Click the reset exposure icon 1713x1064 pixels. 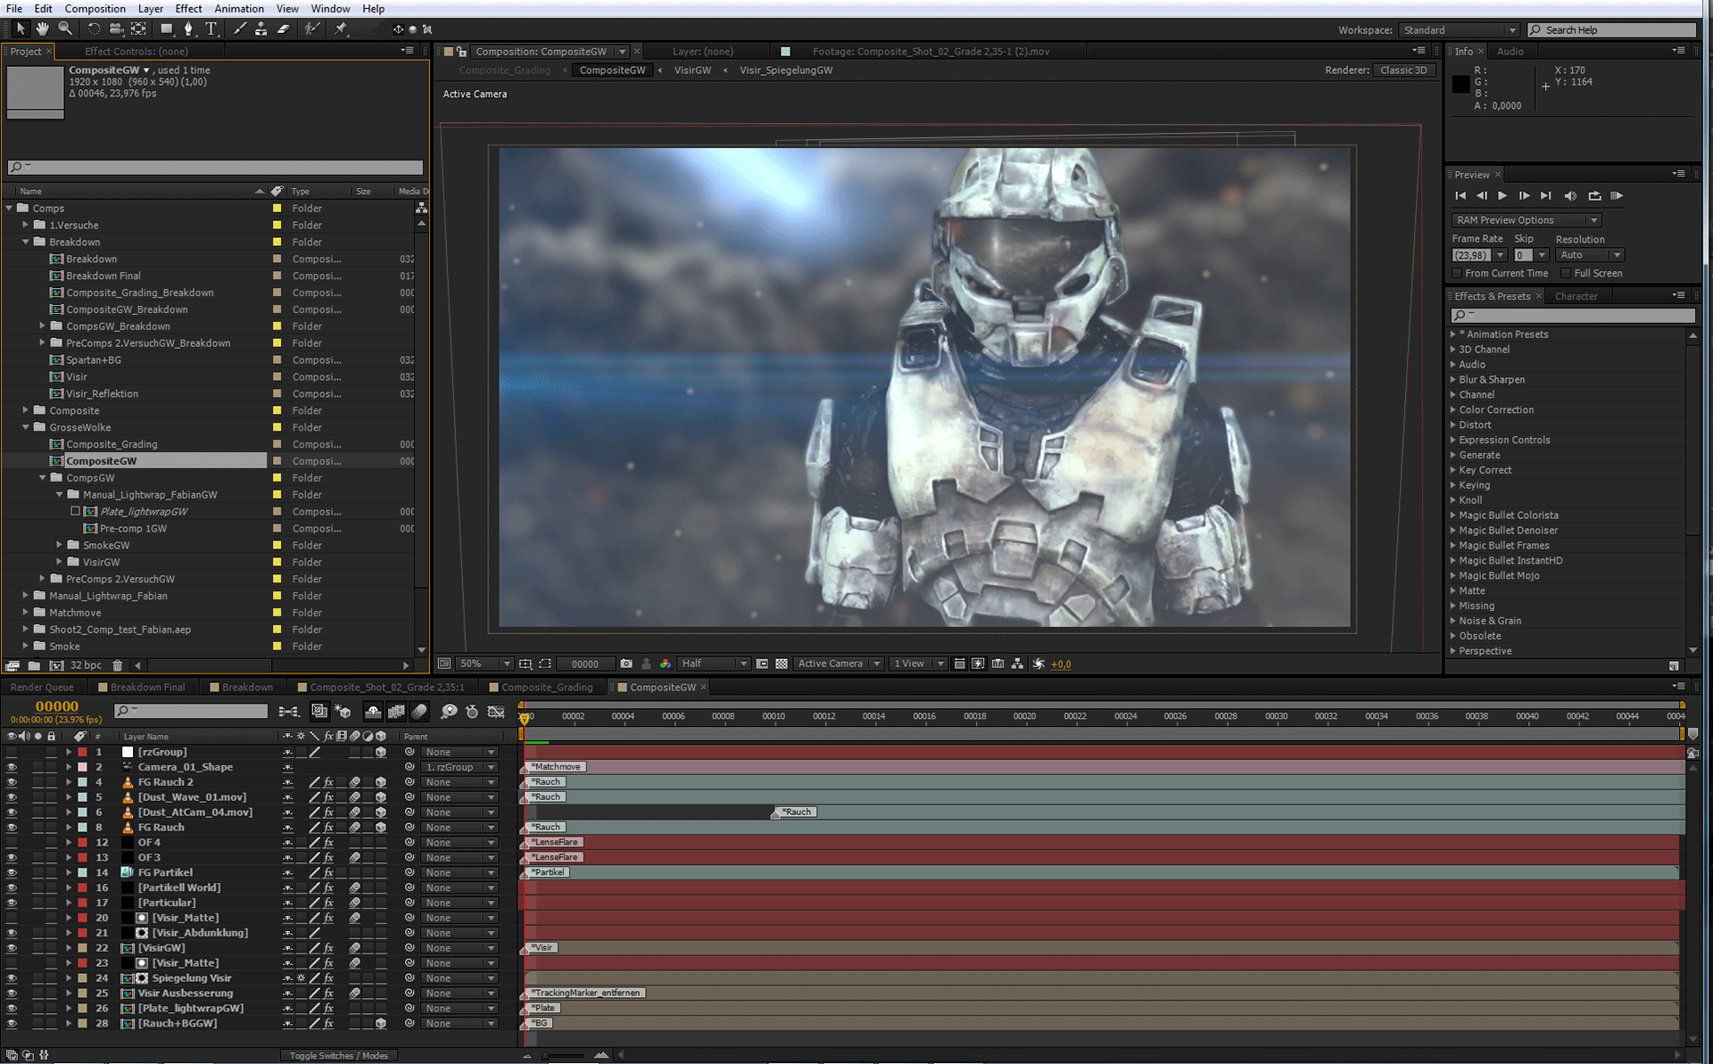coord(1039,664)
